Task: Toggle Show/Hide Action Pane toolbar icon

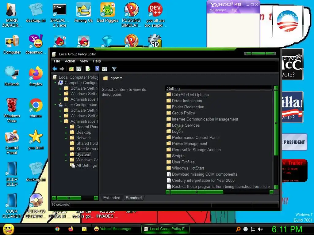Action: pos(105,69)
